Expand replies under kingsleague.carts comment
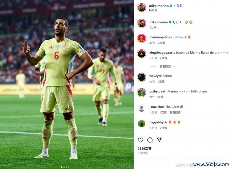The width and height of the screenshot is (231, 169). tap(167, 66)
